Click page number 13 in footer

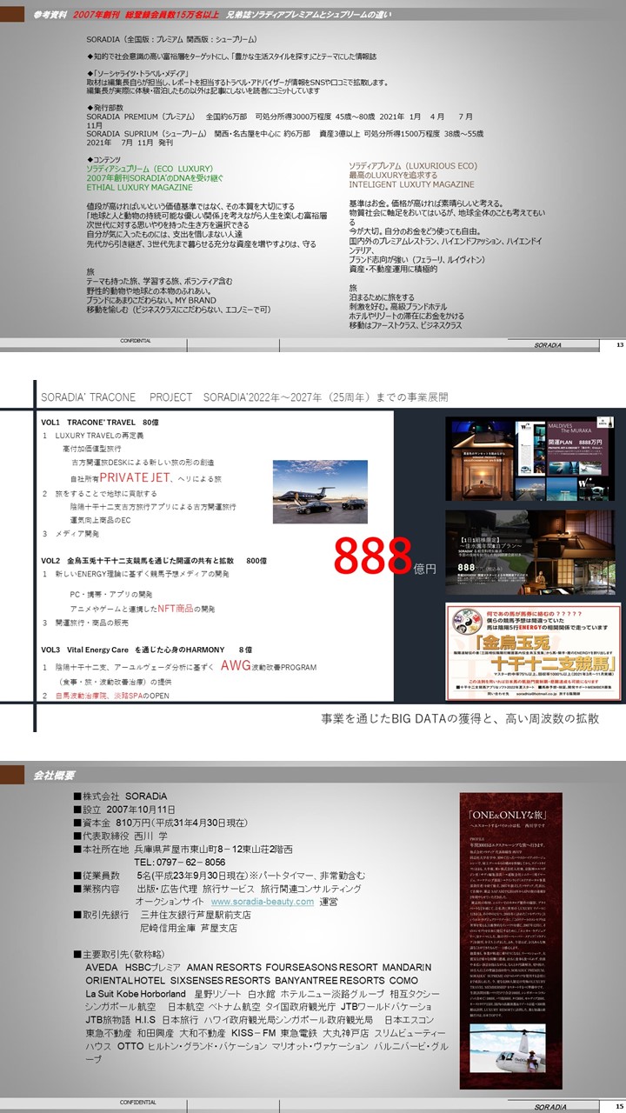coord(619,345)
